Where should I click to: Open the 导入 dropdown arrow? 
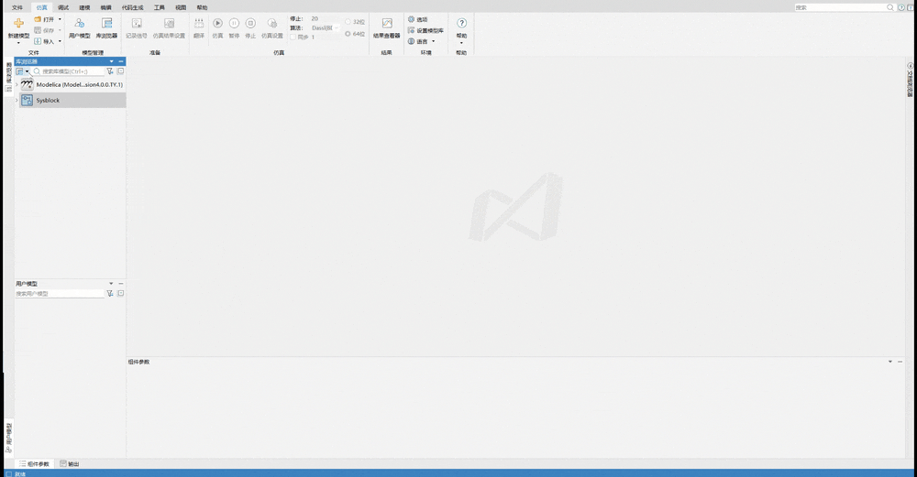[x=60, y=41]
